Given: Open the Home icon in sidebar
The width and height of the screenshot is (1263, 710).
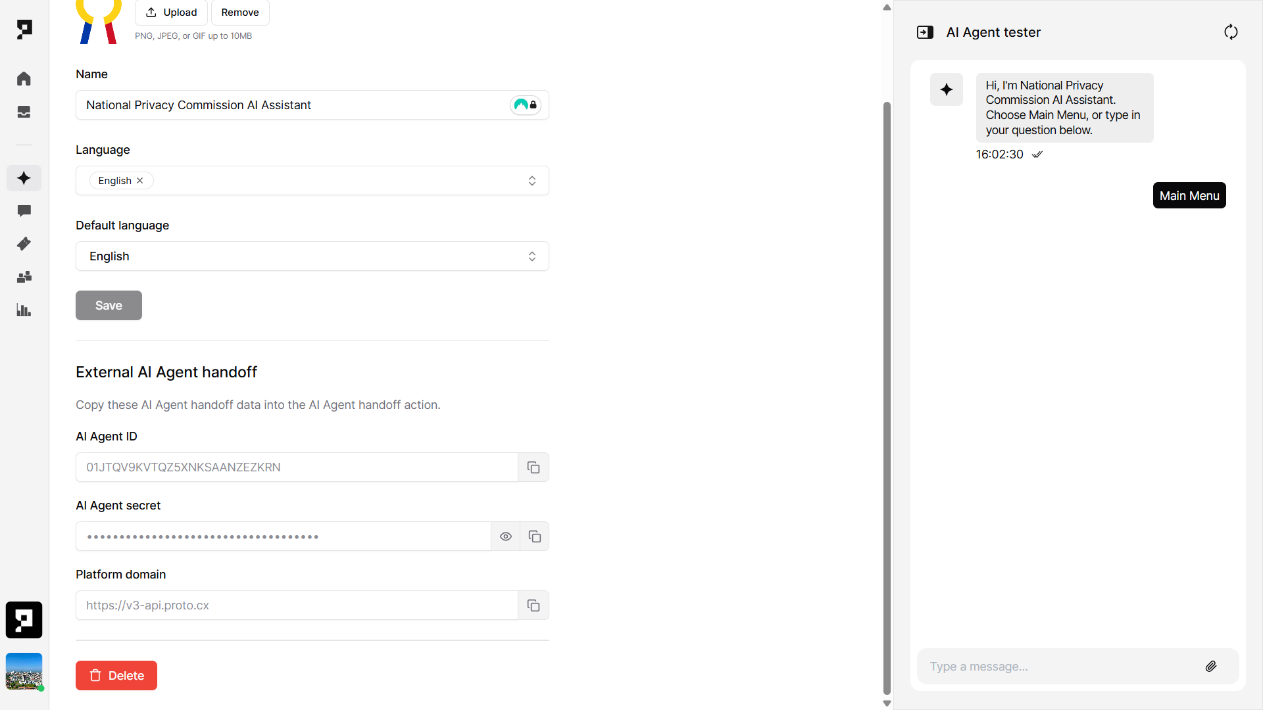Looking at the screenshot, I should tap(24, 79).
